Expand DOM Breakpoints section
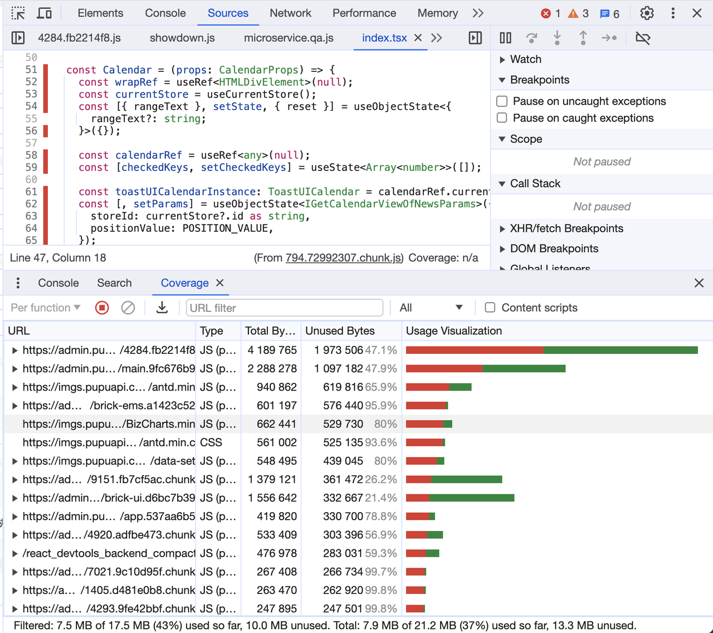Viewport: 713px width, 633px height. tap(502, 249)
